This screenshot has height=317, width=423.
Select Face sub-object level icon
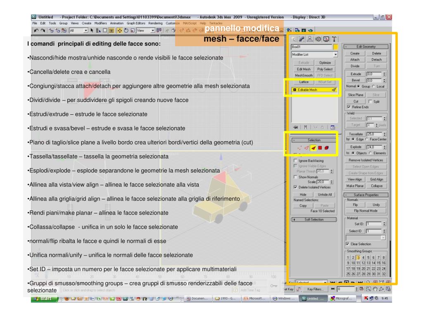(x=313, y=148)
